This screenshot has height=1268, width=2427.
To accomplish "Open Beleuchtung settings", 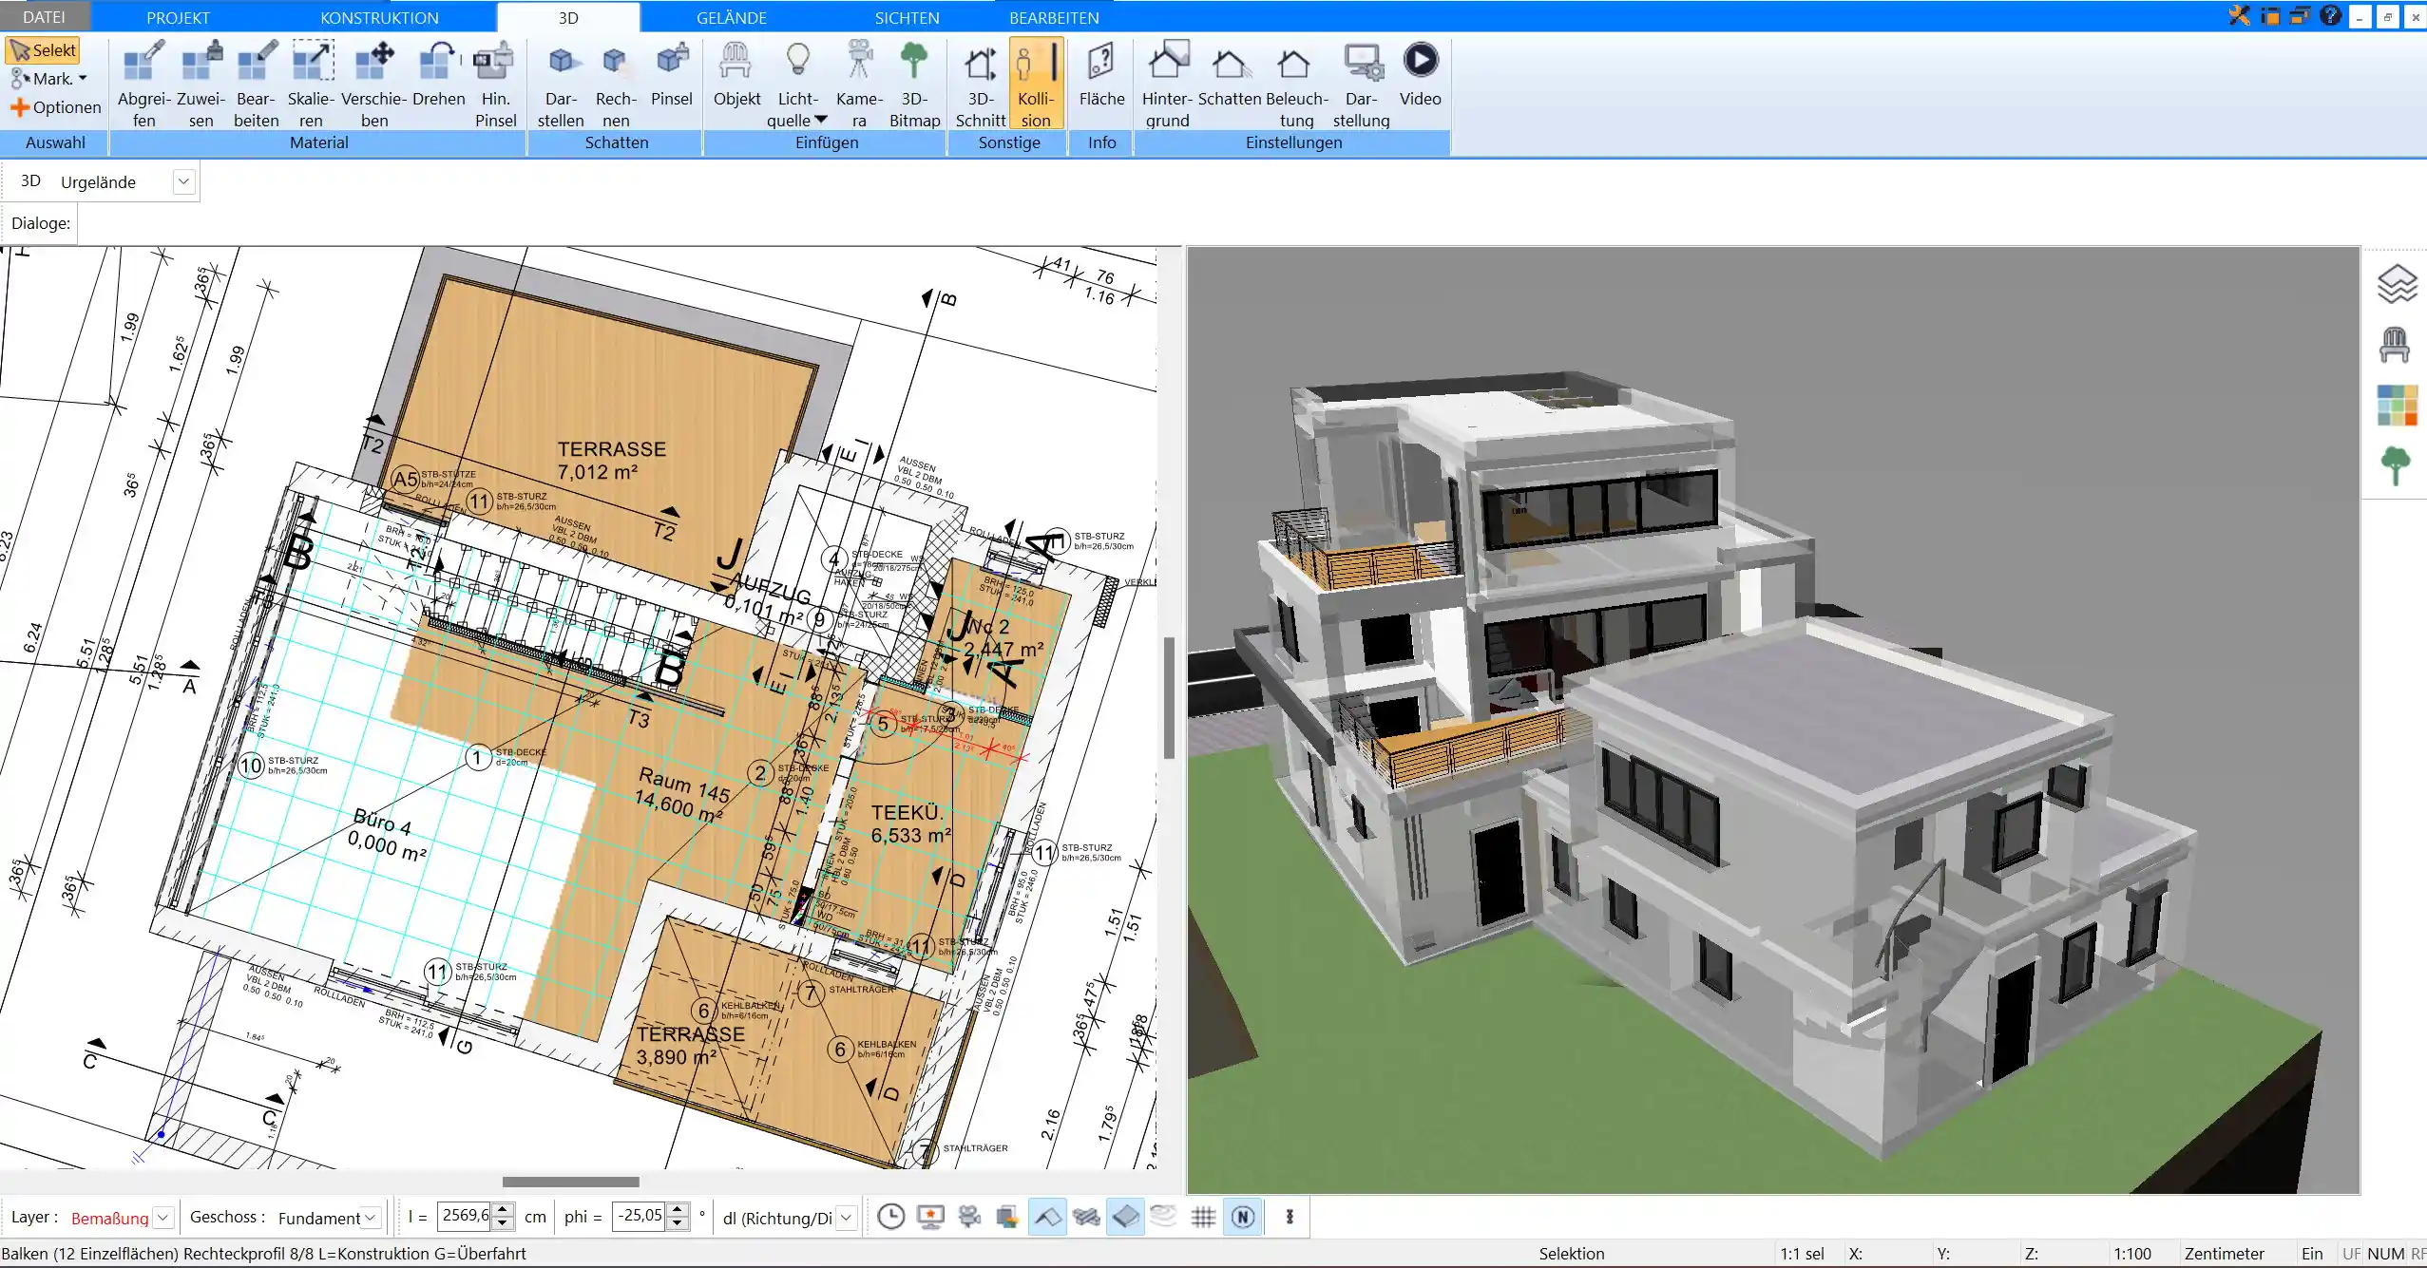I will (x=1296, y=84).
